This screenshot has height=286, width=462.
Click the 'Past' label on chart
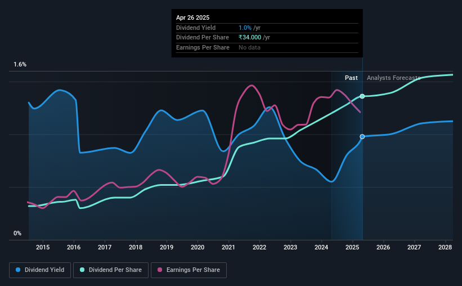click(x=351, y=78)
